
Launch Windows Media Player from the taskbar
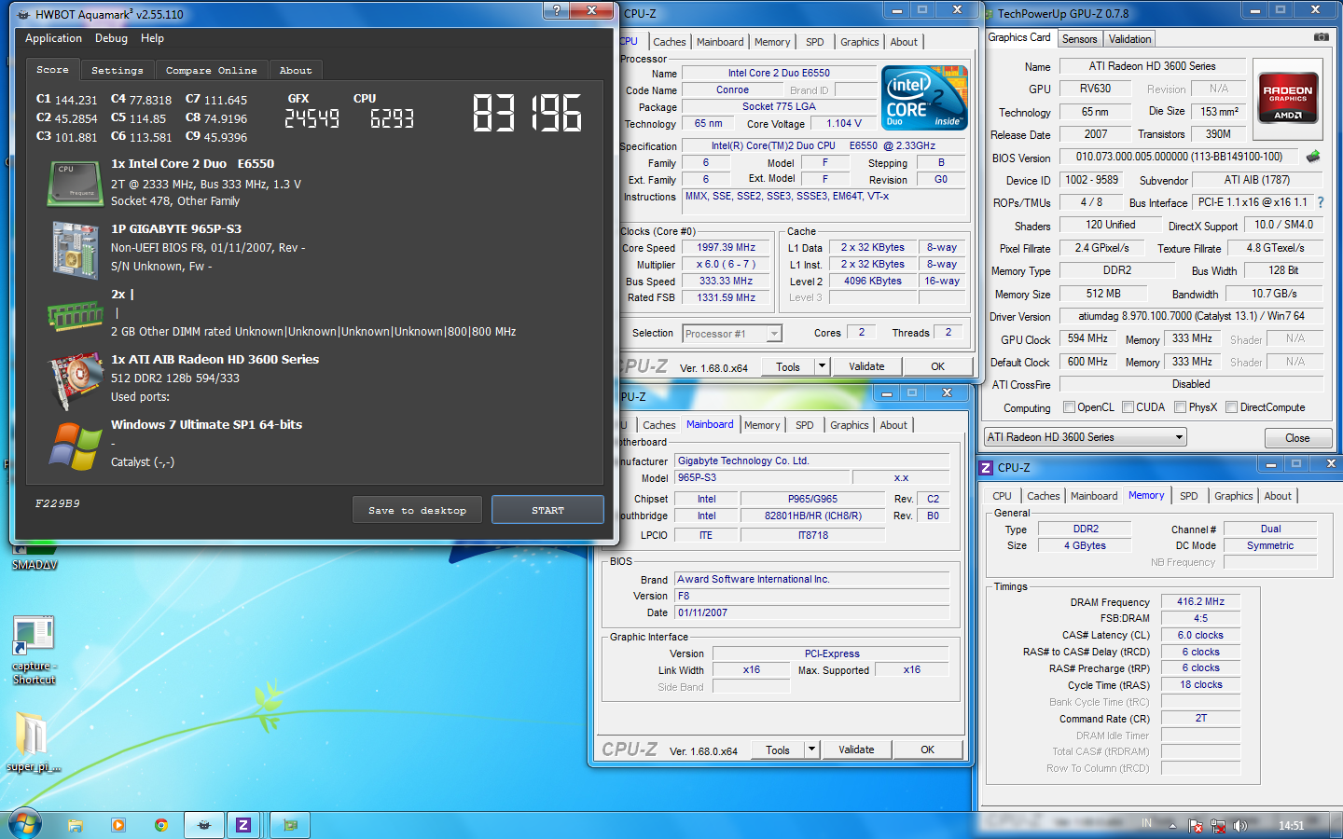(118, 825)
